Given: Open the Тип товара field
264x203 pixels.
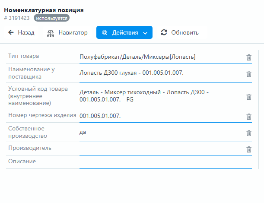Looking at the screenshot, I should click(160, 57).
